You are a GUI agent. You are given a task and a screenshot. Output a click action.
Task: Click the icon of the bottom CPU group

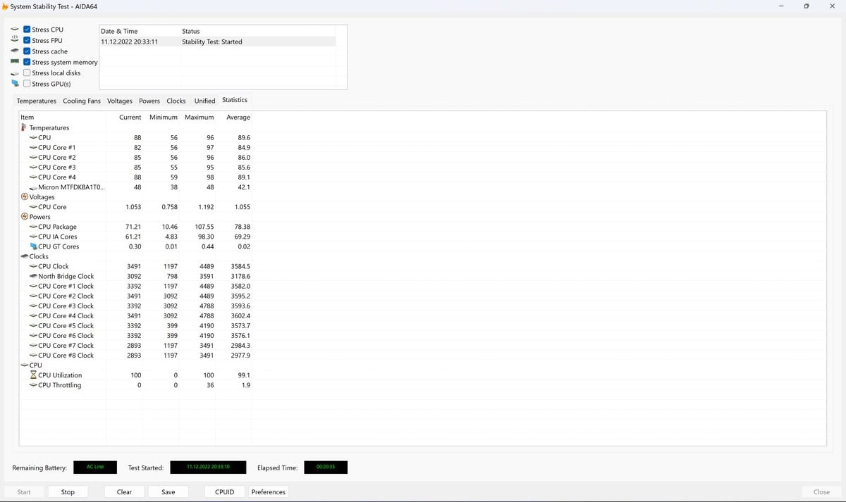(x=24, y=365)
